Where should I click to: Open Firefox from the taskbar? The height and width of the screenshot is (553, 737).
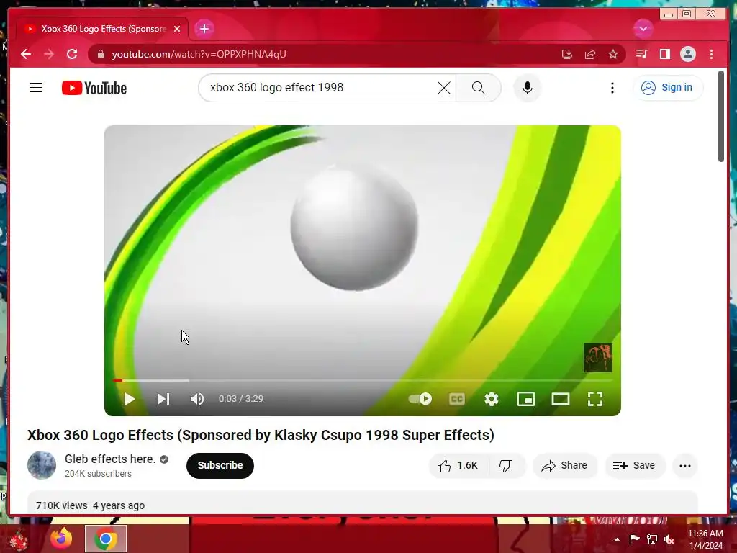pyautogui.click(x=61, y=539)
